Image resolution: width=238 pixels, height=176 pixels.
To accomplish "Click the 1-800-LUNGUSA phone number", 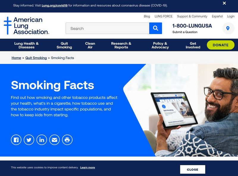I will [x=192, y=26].
